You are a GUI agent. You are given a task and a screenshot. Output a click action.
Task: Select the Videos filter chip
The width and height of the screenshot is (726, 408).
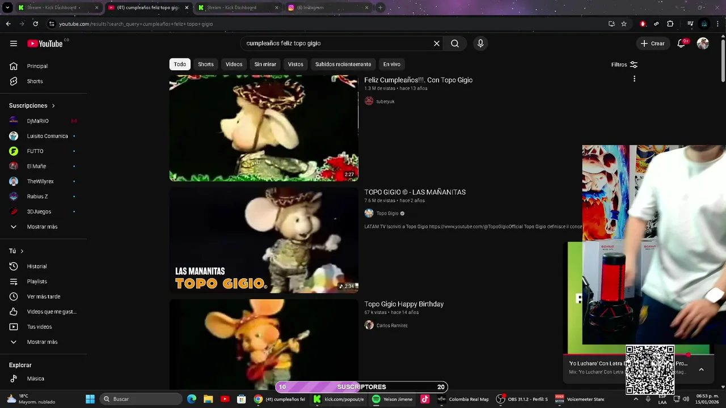tap(234, 64)
